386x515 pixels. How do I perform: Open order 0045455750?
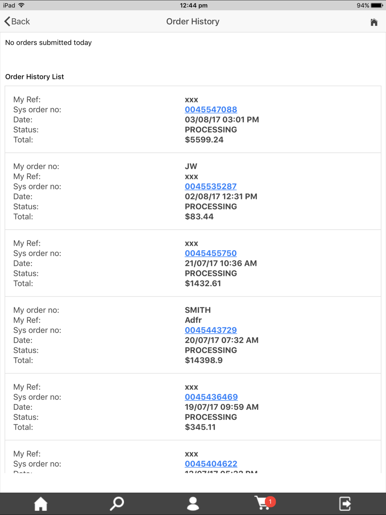[210, 253]
